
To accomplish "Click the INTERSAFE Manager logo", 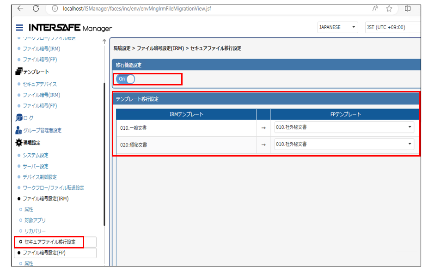I will pos(70,28).
